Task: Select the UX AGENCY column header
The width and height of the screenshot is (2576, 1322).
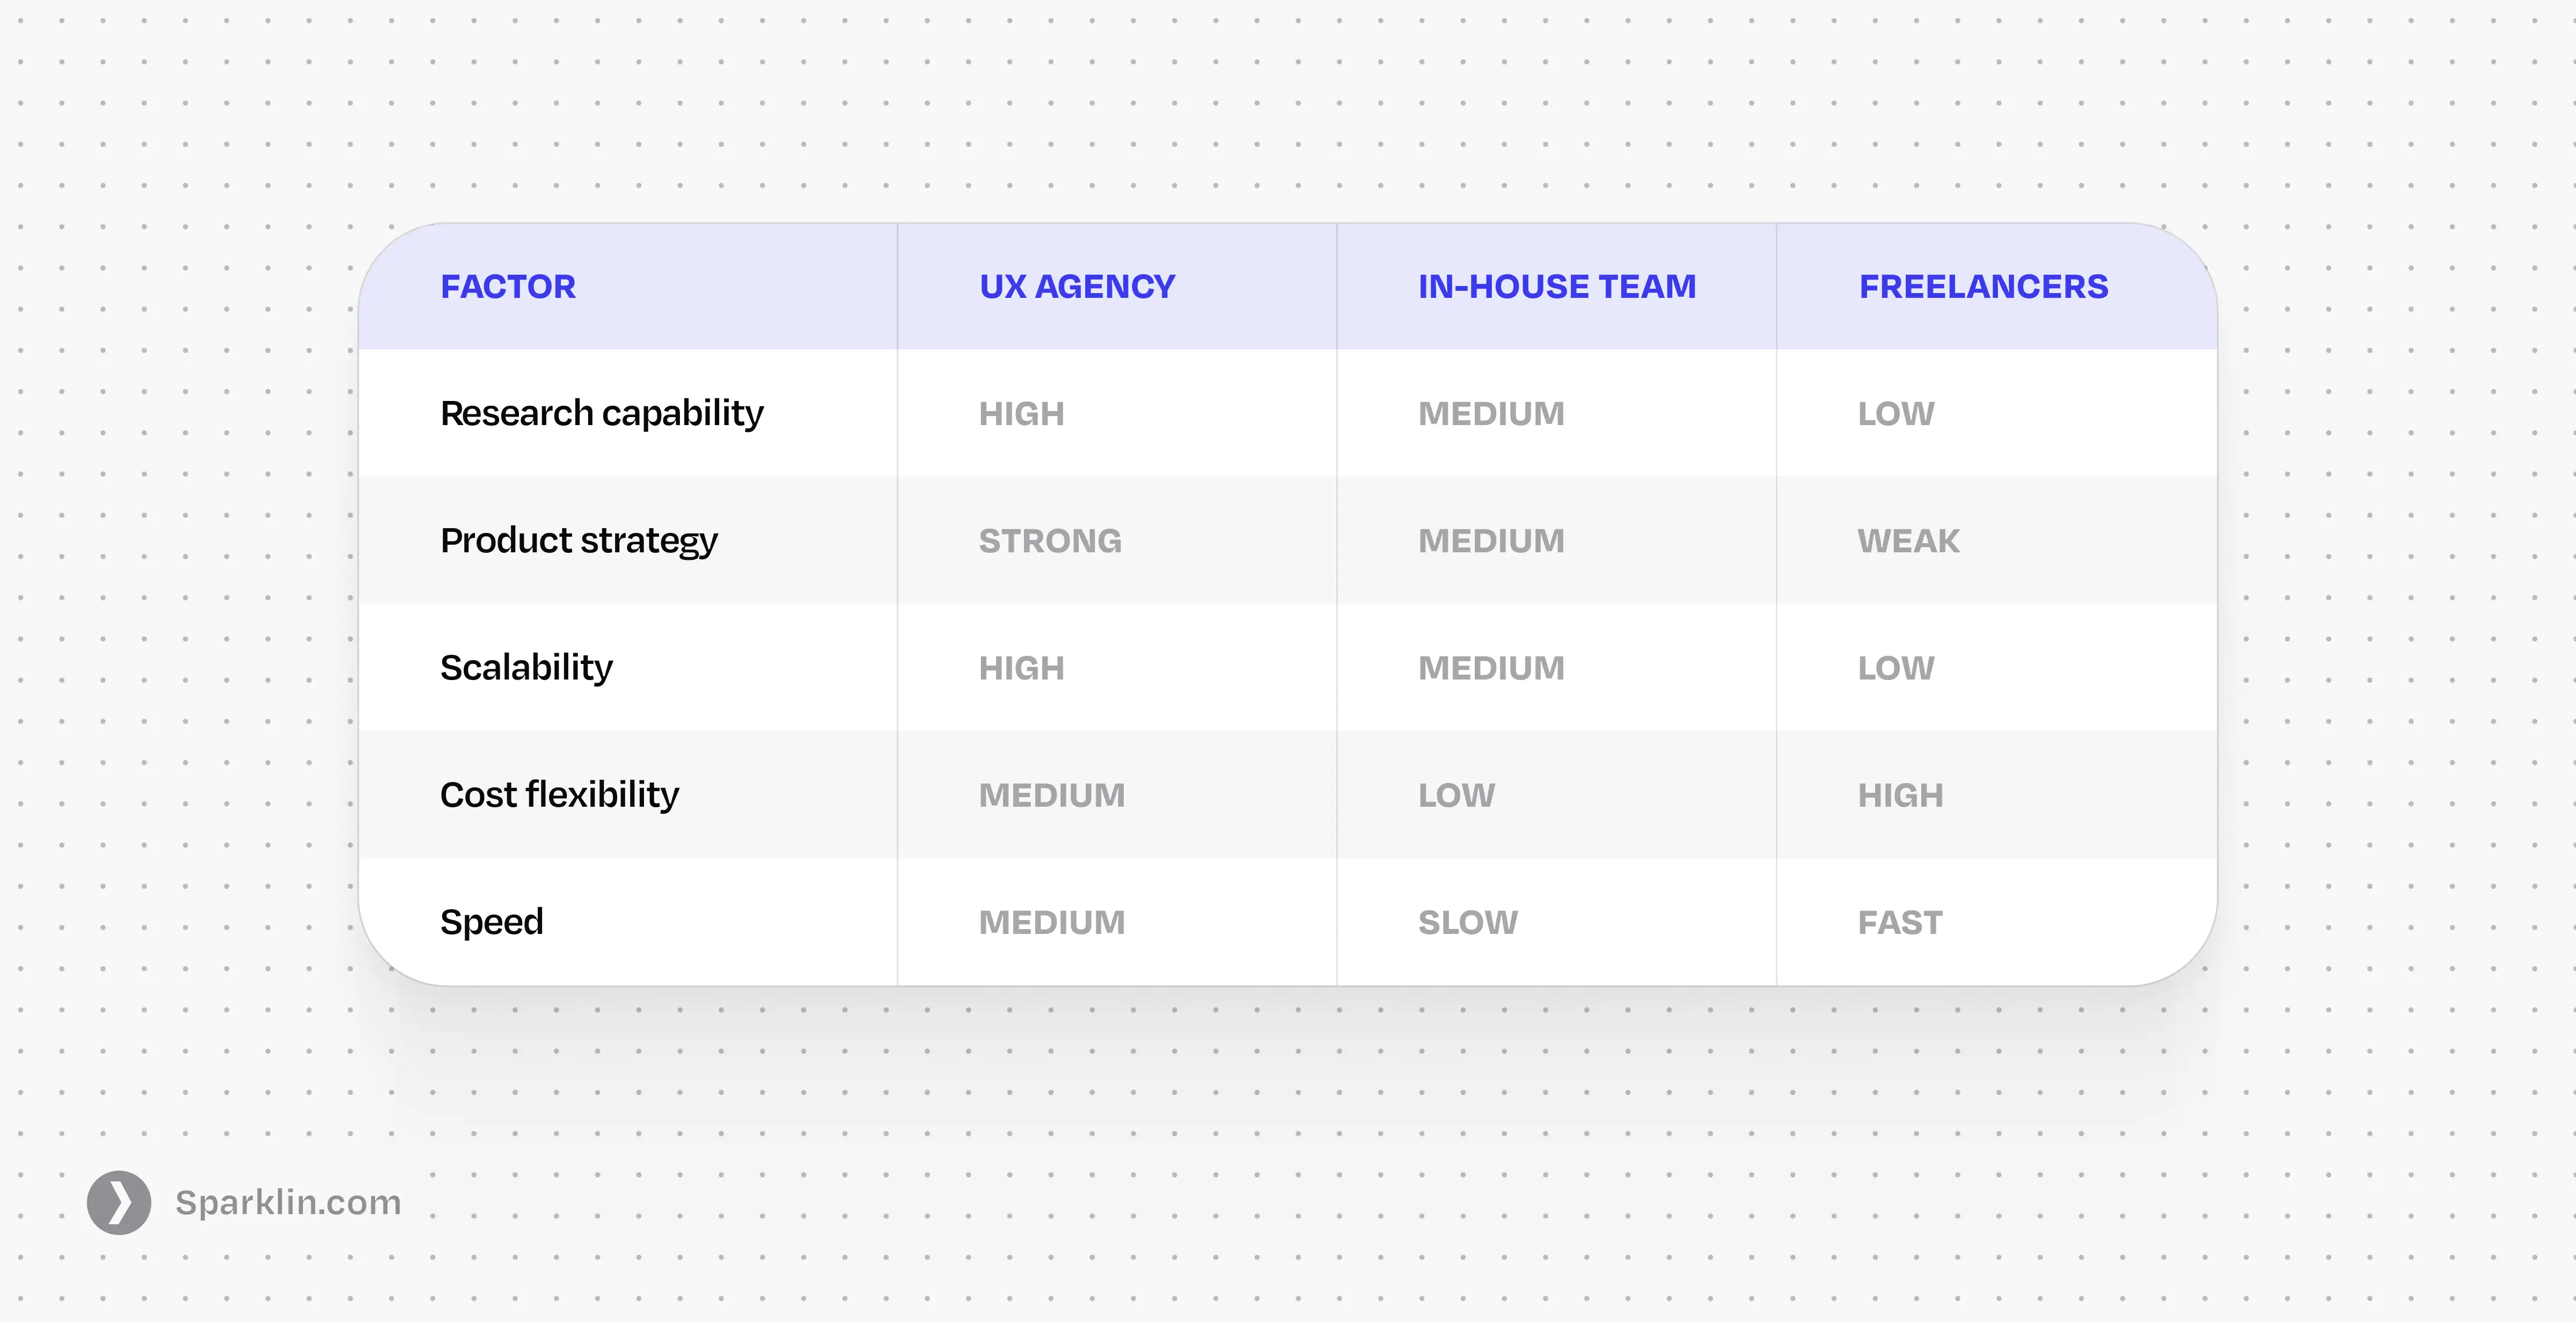Action: click(x=1077, y=287)
